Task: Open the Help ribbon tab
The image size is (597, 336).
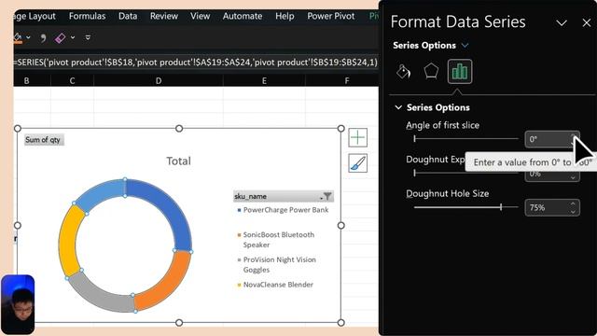Action: [x=285, y=16]
